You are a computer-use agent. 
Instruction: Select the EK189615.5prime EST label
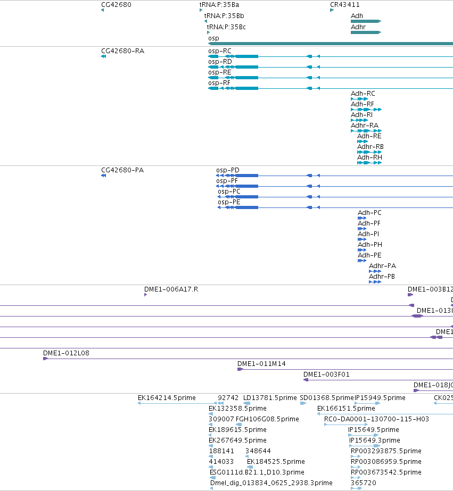tap(237, 430)
